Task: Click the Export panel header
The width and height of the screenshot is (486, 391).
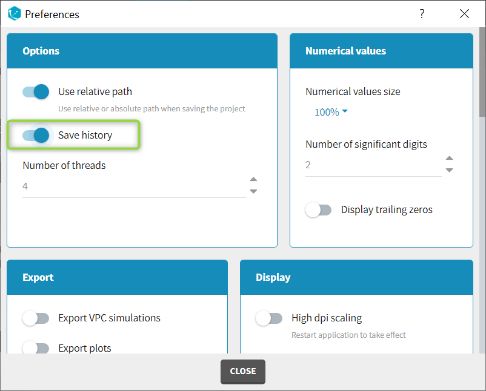Action: (117, 277)
